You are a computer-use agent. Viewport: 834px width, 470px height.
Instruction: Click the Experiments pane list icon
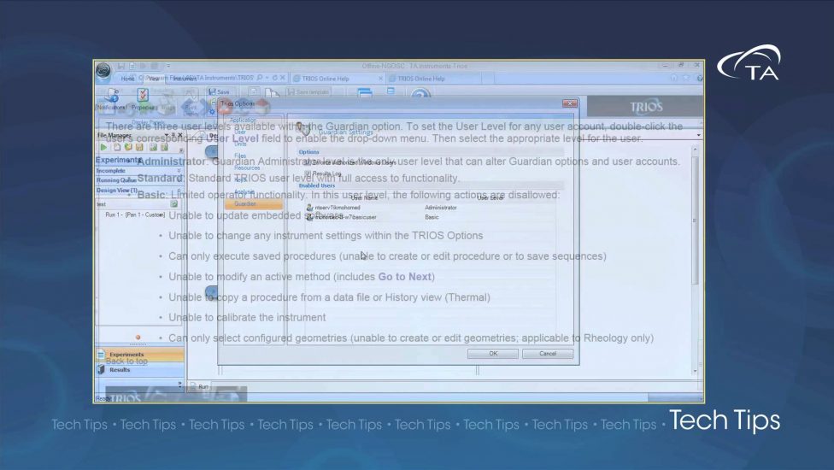coord(101,354)
